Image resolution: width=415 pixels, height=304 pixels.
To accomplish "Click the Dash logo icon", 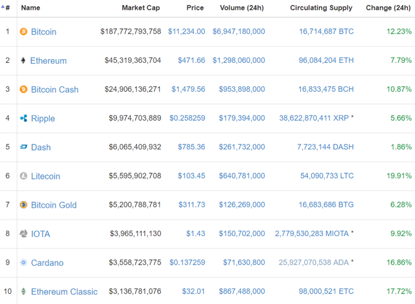I will point(23,147).
